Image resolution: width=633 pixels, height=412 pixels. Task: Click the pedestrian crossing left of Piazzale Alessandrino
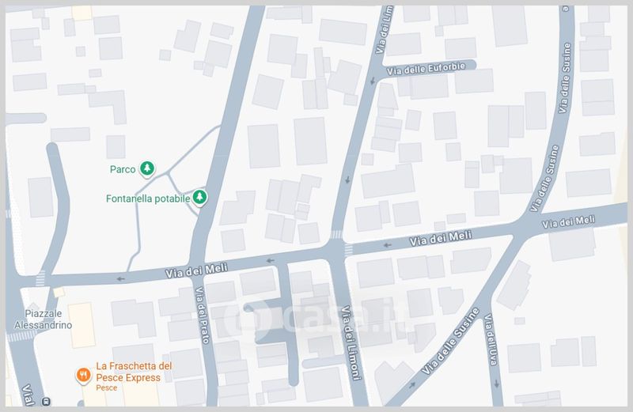click(x=21, y=335)
